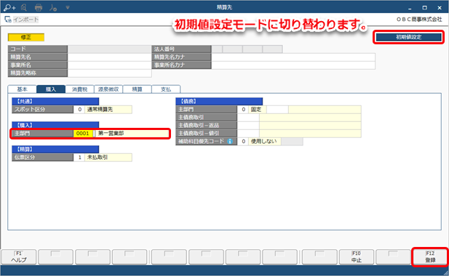Click the yellow 修正 mode label
449x276 pixels.
pyautogui.click(x=26, y=37)
